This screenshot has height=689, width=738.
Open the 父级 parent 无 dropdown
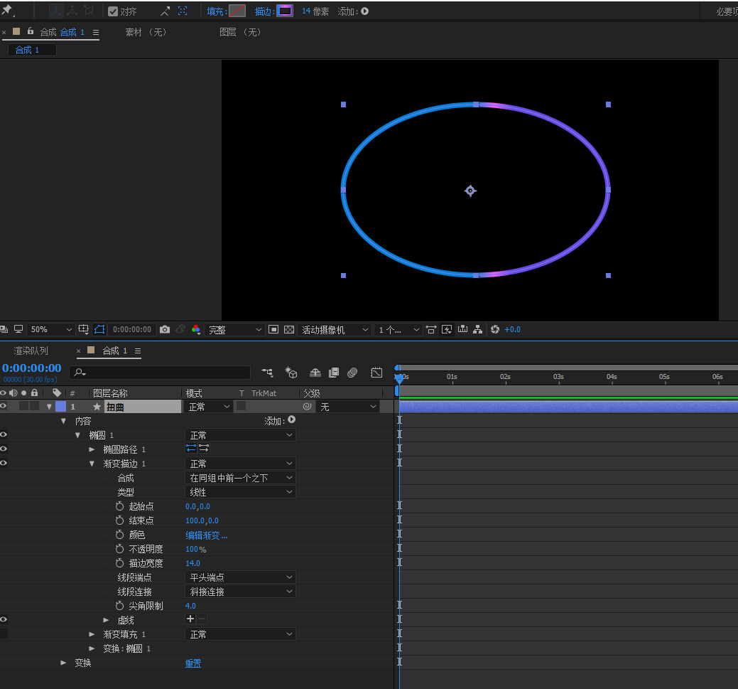[x=348, y=407]
